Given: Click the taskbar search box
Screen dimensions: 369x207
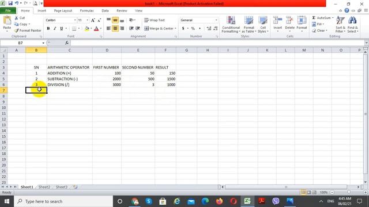Looking at the screenshot, I should (63, 201).
